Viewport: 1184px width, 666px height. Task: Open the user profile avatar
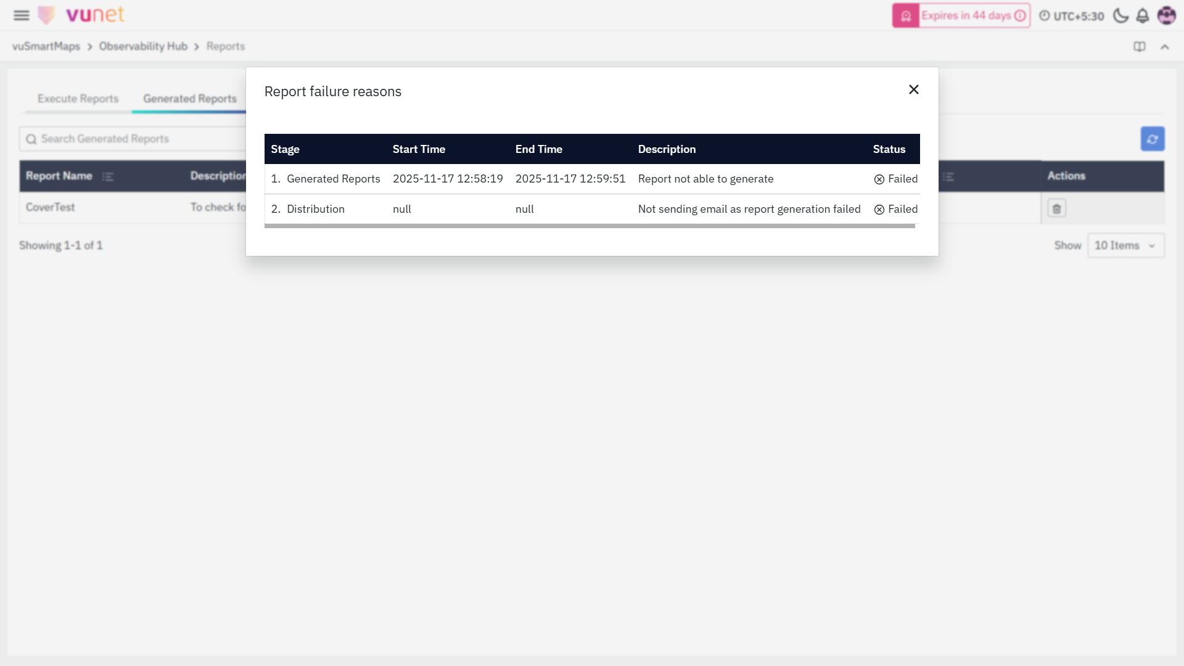1166,16
